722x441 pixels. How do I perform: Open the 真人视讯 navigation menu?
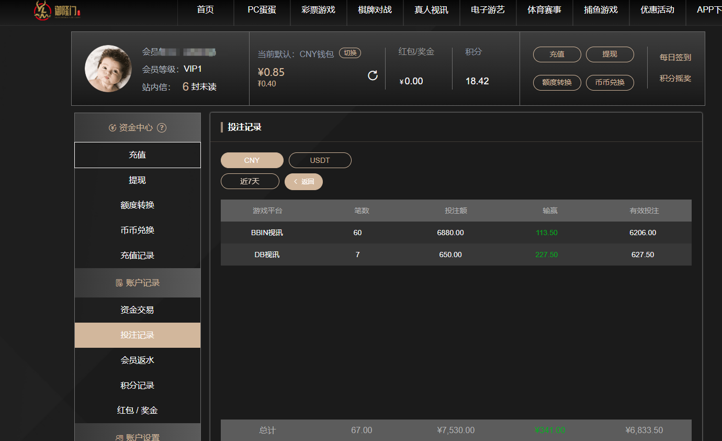click(x=431, y=10)
